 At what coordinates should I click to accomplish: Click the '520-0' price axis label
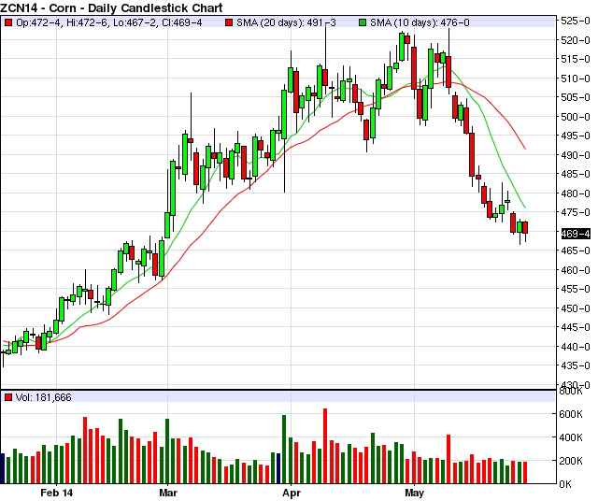[576, 39]
